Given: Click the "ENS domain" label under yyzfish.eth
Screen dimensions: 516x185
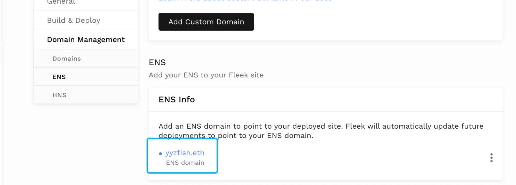Looking at the screenshot, I should click(185, 163).
